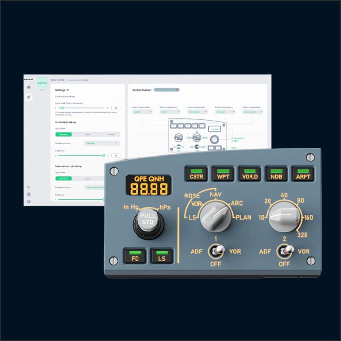341x341 pixels.
Task: Toggle the FD button on the panel
Action: [x=135, y=255]
